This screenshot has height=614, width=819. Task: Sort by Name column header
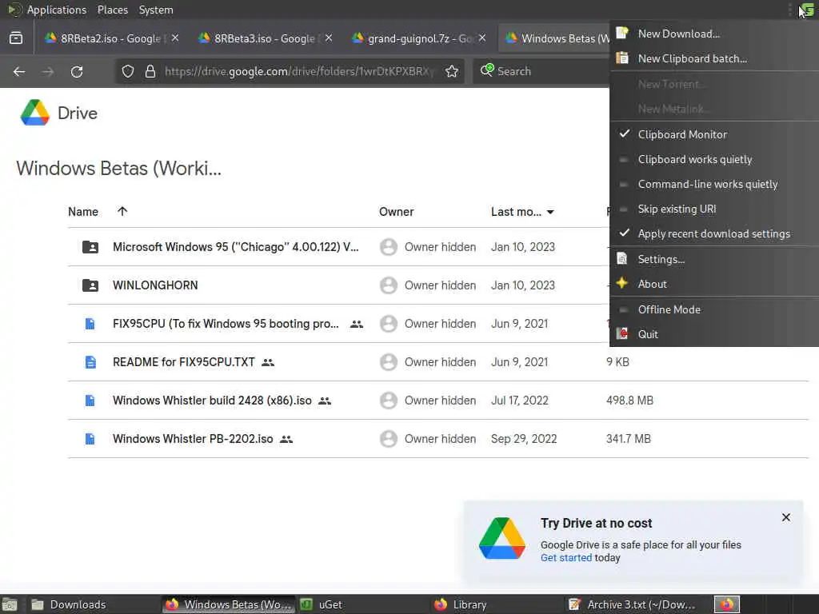tap(83, 211)
